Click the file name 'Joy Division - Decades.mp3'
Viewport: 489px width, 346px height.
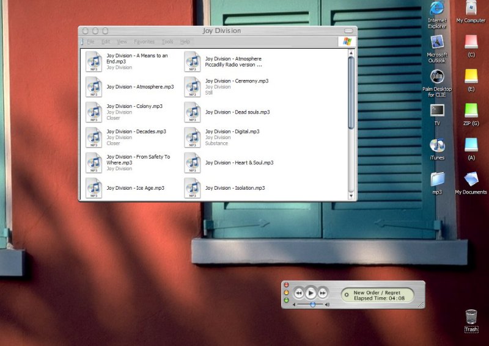[136, 131]
